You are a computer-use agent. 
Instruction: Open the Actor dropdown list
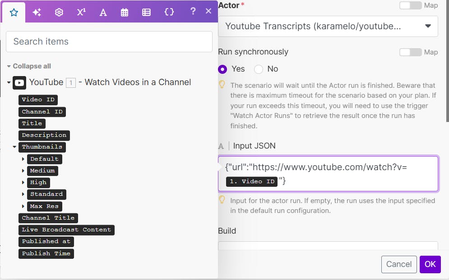(328, 26)
